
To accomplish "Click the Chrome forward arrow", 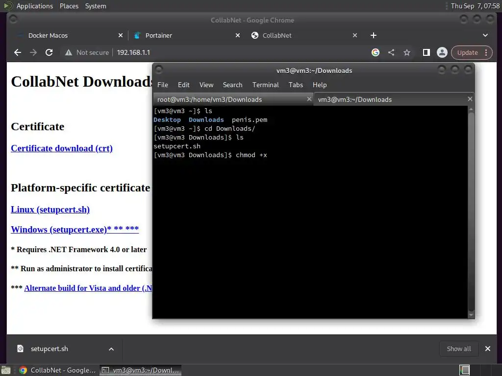I will click(x=33, y=52).
